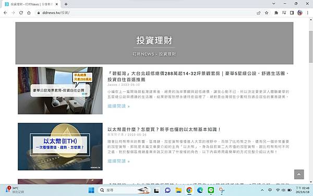Viewport: 313px width, 196px height.
Task: Close the 投資理財 tab
Action: point(57,4)
